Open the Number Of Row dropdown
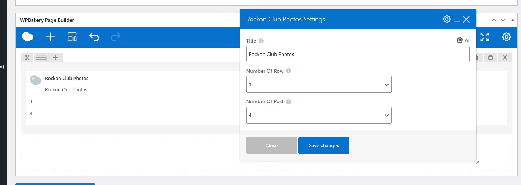Image resolution: width=521 pixels, height=185 pixels. coord(319,84)
